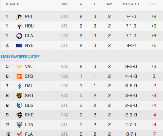Viewport: 163px width, 136px height.
Task: Click the London Spitfire logo
Action: (x=20, y=125)
